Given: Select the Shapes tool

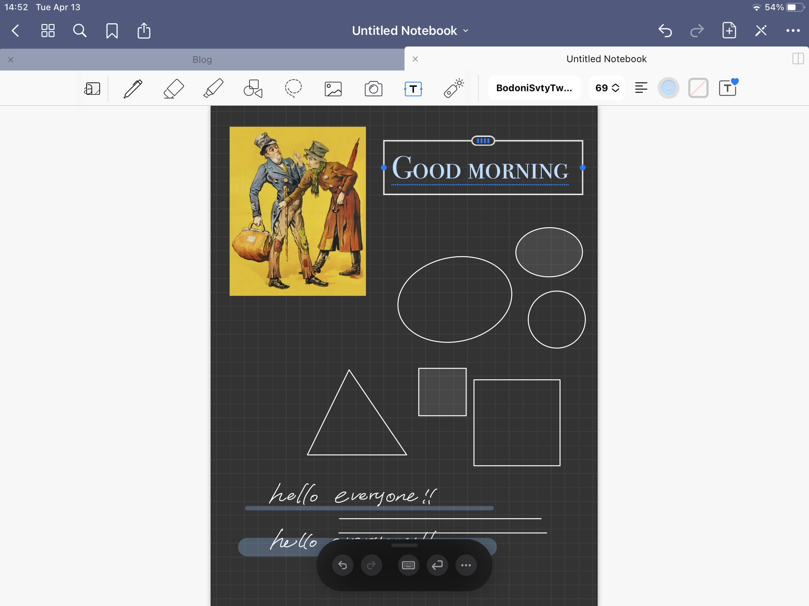Looking at the screenshot, I should [253, 88].
